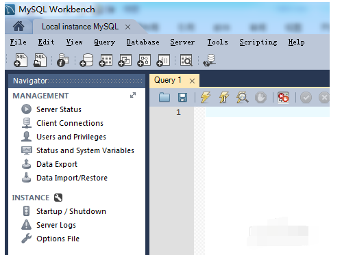This screenshot has width=342, height=255.
Task: Toggle continue-on-error icon
Action: 283,98
